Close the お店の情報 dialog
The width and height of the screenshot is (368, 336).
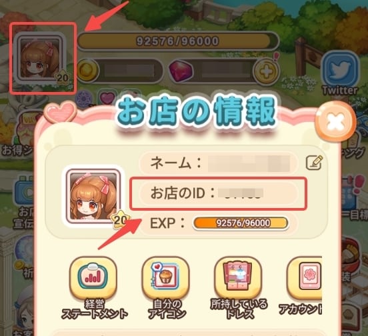[x=335, y=122]
